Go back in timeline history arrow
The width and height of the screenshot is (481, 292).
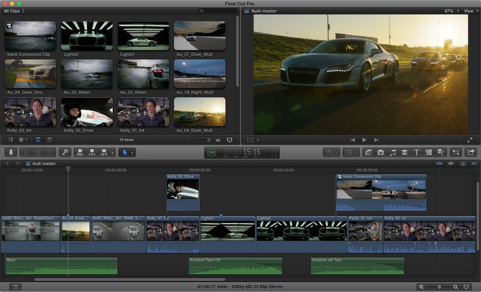point(7,164)
